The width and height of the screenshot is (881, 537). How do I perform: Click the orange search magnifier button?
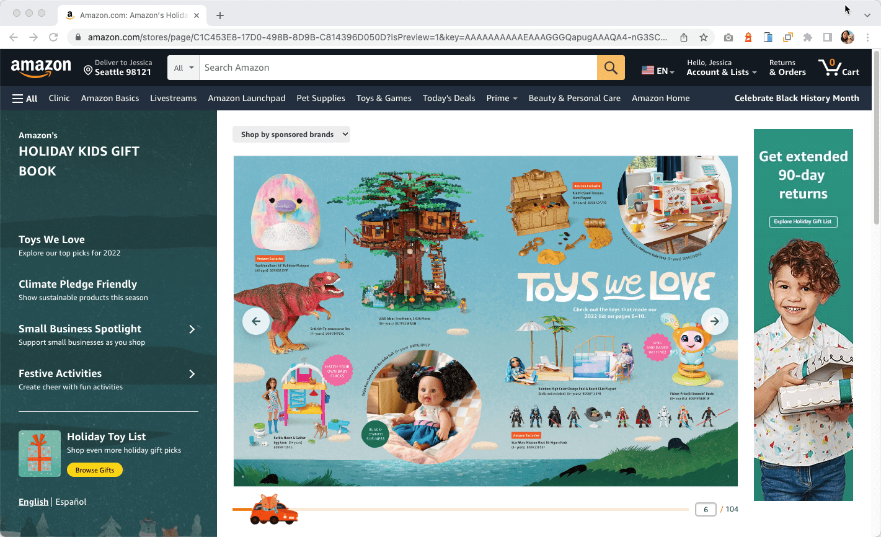611,68
